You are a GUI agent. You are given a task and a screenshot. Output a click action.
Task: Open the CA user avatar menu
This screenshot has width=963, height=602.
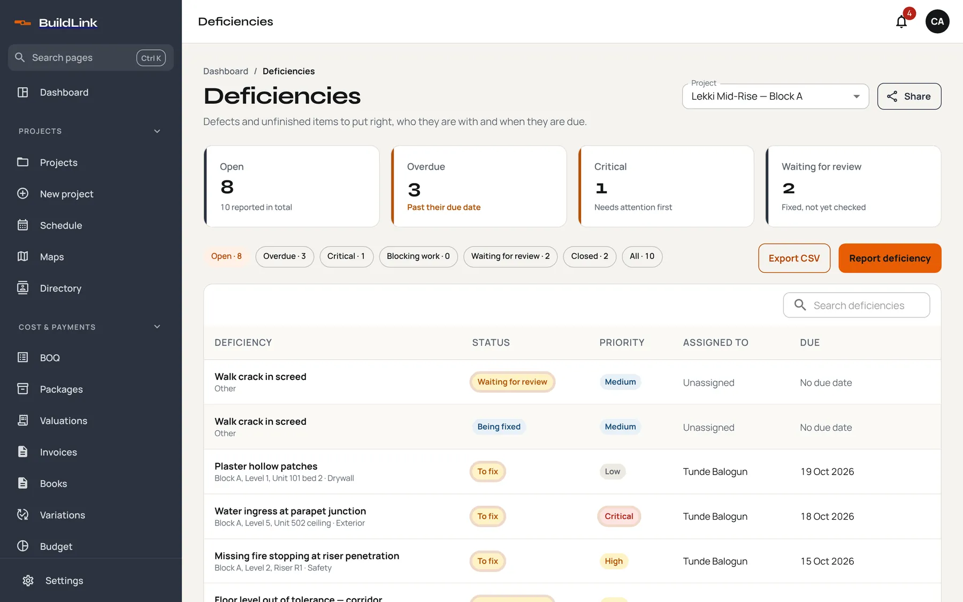(x=937, y=21)
